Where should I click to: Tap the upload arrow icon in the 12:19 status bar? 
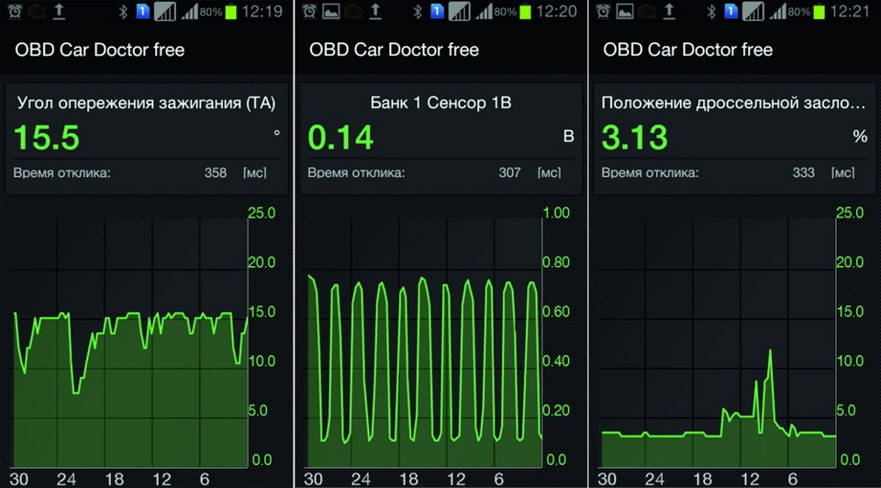click(x=59, y=11)
